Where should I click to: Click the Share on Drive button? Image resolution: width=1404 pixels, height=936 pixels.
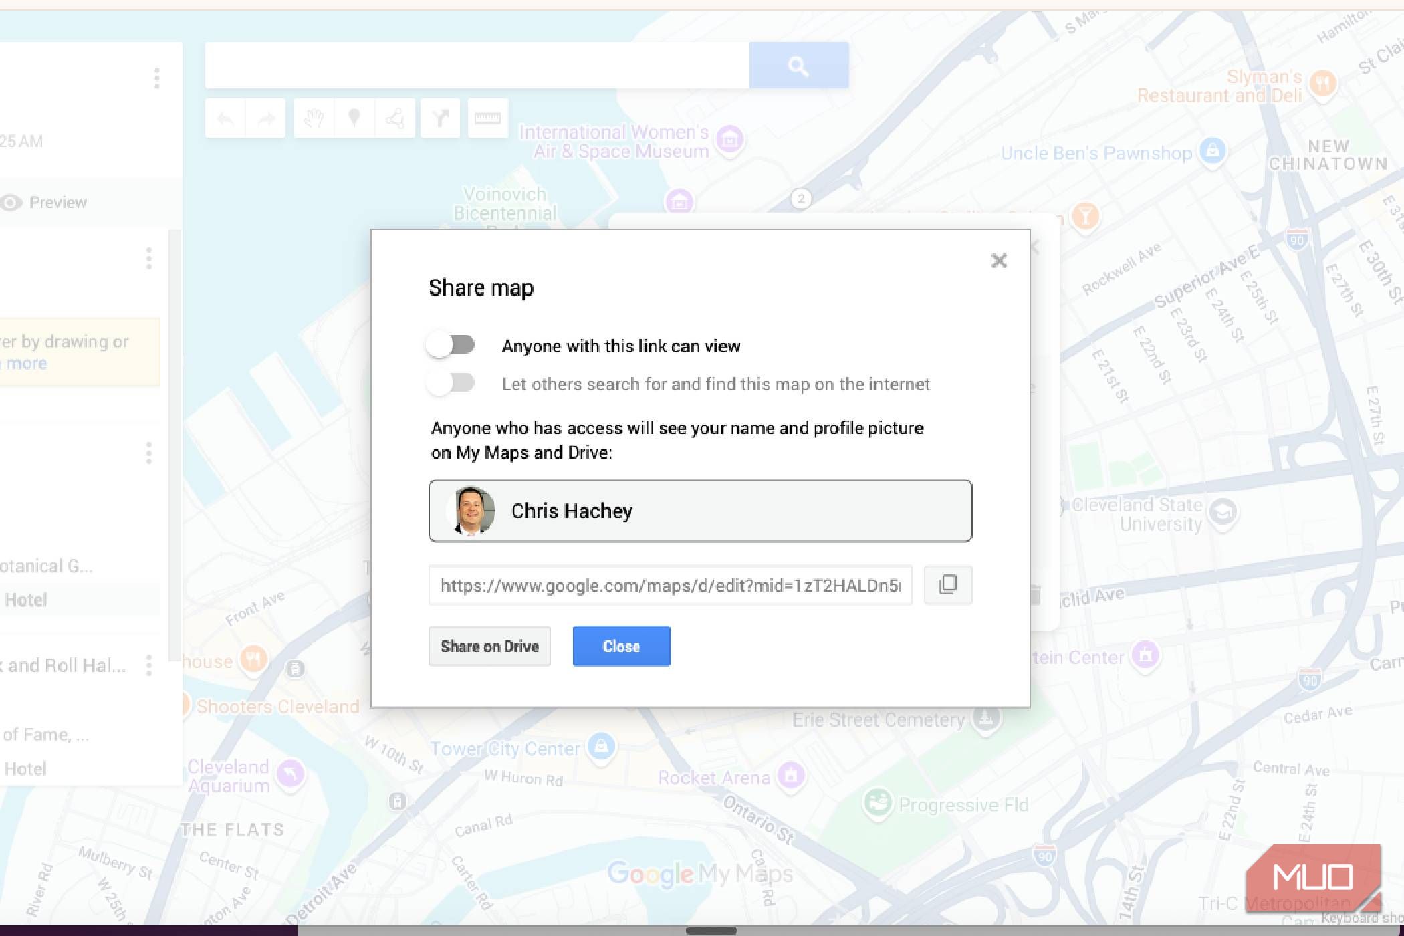coord(489,646)
